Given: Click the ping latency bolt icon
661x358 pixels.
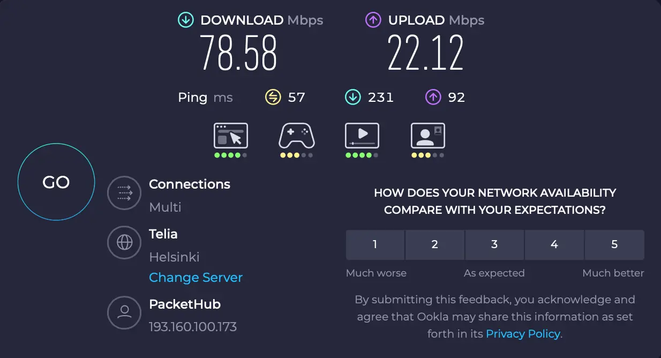Looking at the screenshot, I should [x=274, y=97].
